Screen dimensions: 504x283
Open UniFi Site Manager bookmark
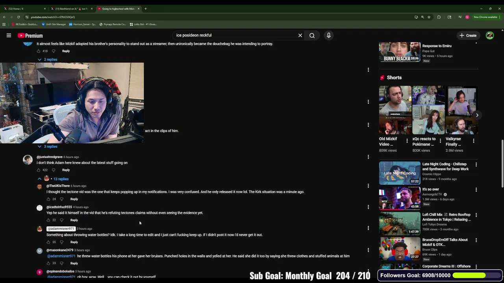coord(54,24)
